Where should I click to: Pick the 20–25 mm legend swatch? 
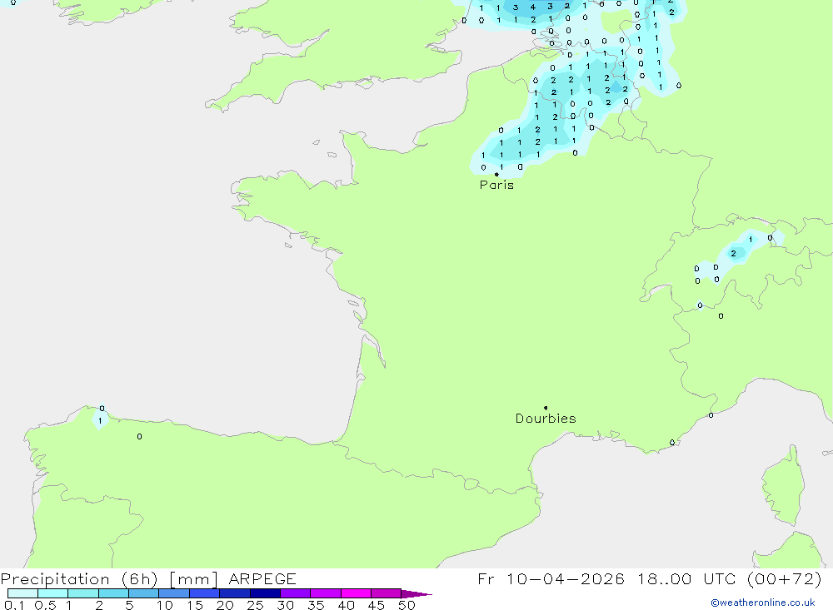pyautogui.click(x=235, y=593)
